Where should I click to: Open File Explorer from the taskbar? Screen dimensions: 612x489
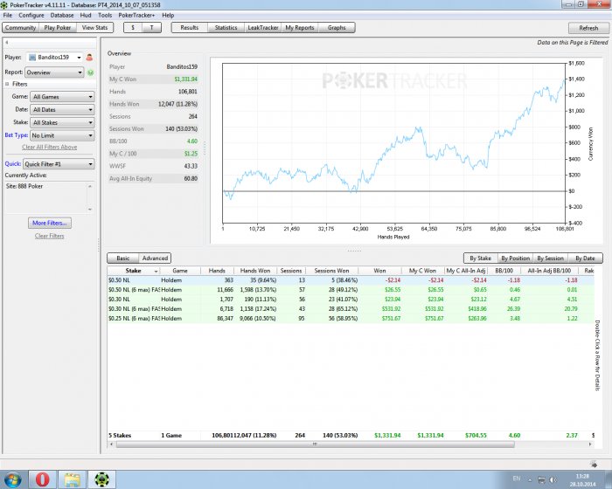[73, 478]
